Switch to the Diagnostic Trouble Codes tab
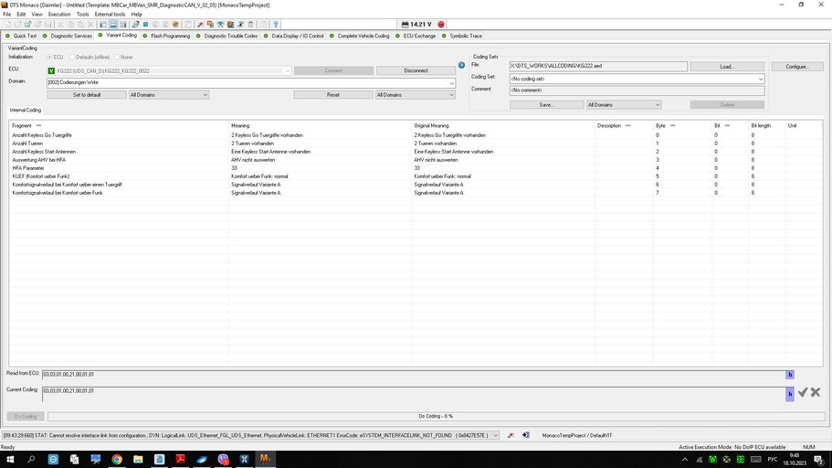Viewport: 832px width, 468px height. pos(227,37)
